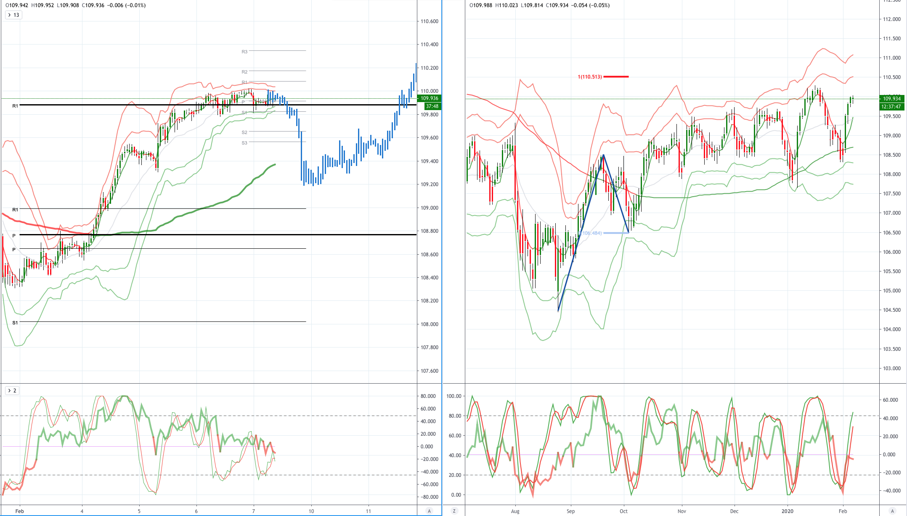
Task: Select the red Fibonacci line at 110.513
Action: (x=616, y=76)
